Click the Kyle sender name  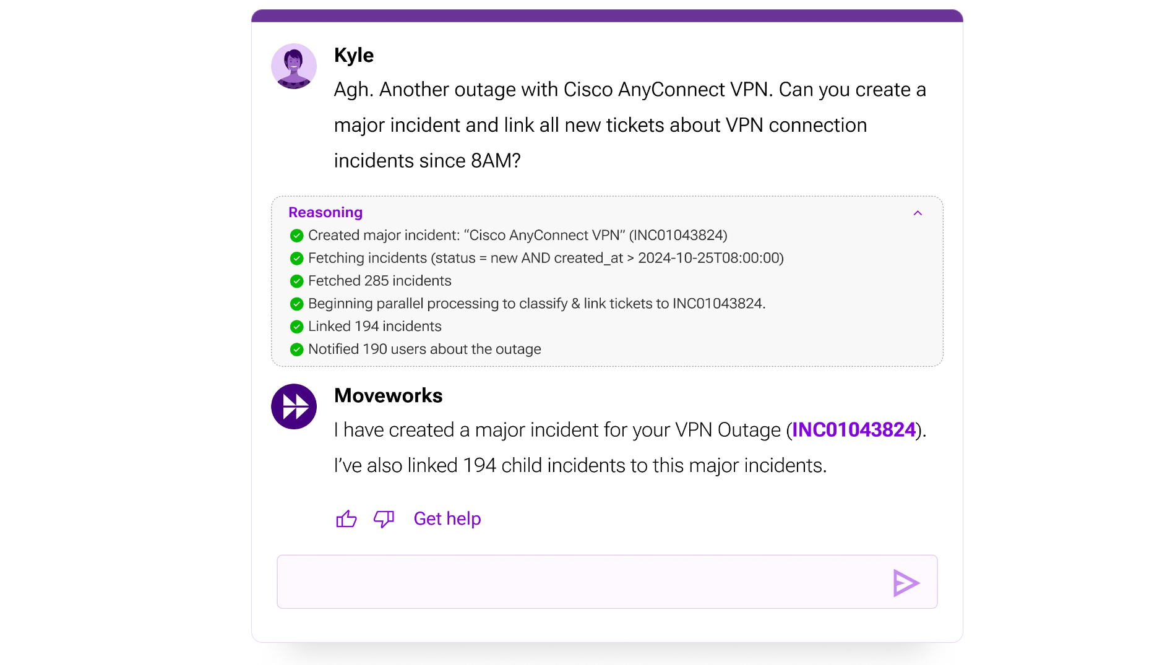point(354,55)
